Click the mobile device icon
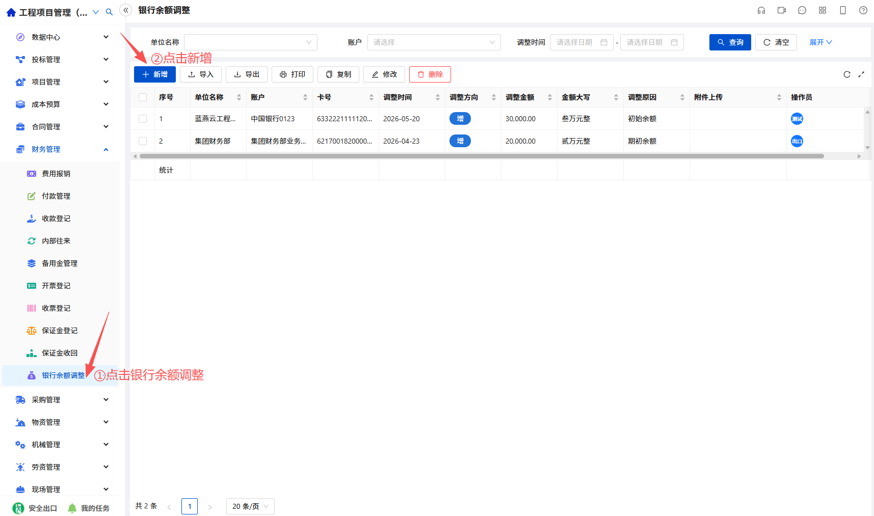 pyautogui.click(x=843, y=10)
